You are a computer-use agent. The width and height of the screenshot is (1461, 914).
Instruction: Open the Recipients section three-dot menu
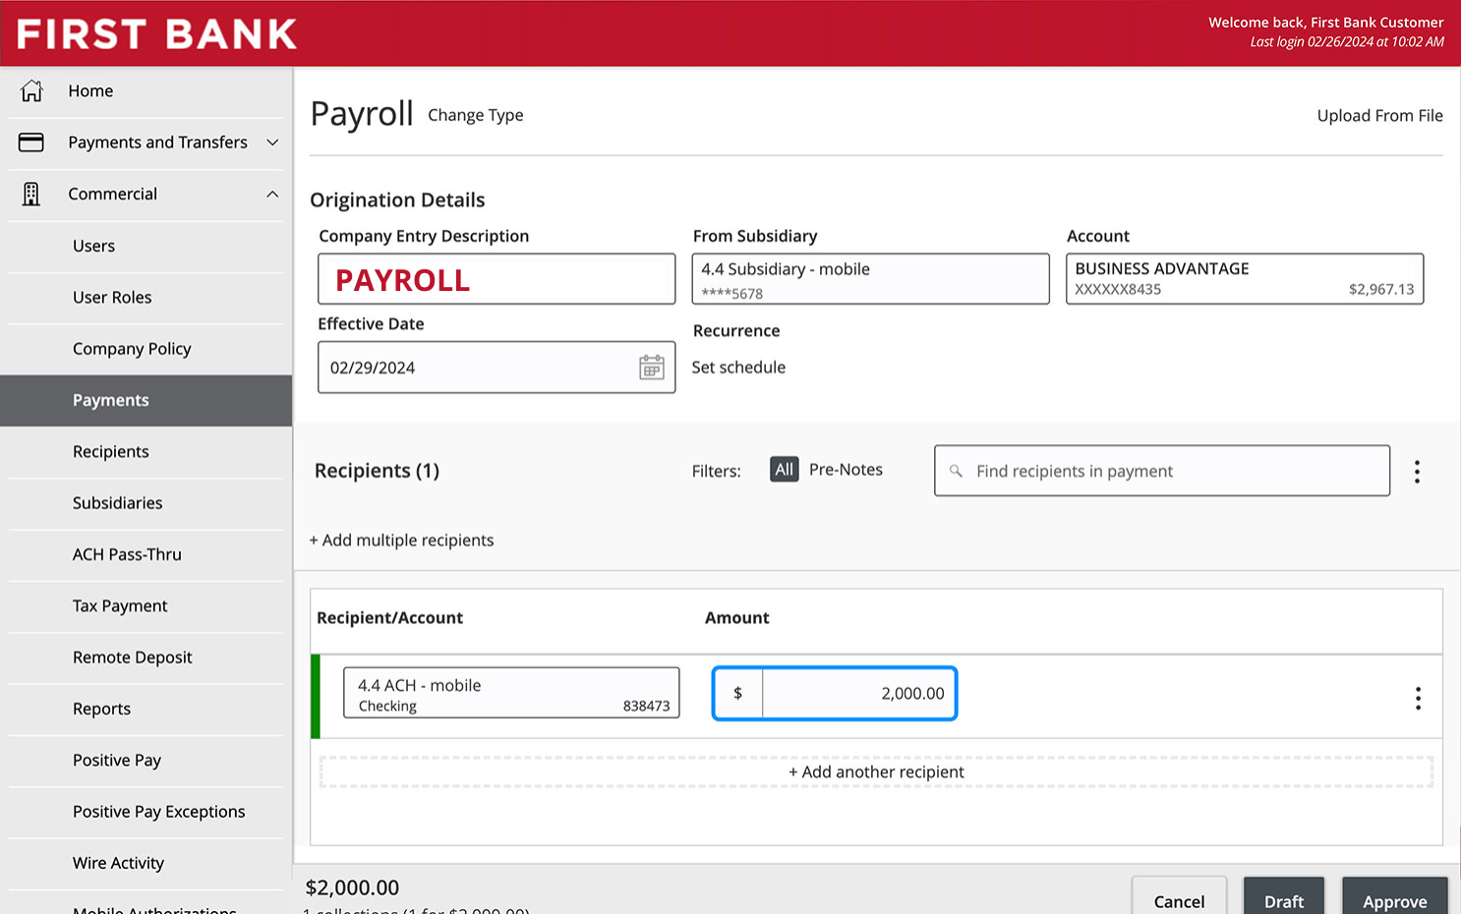[x=1417, y=472]
